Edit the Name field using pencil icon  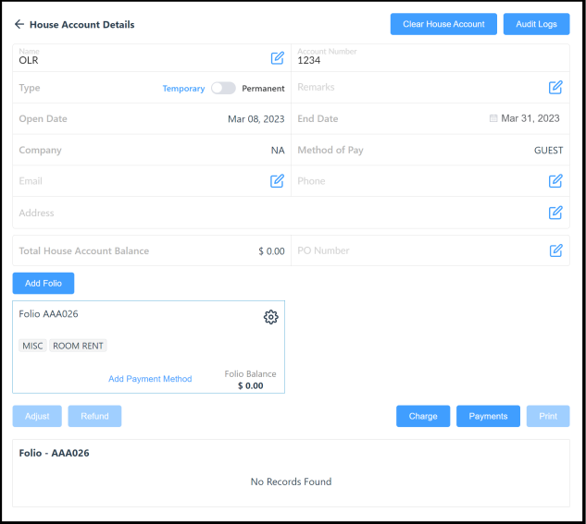(x=277, y=58)
